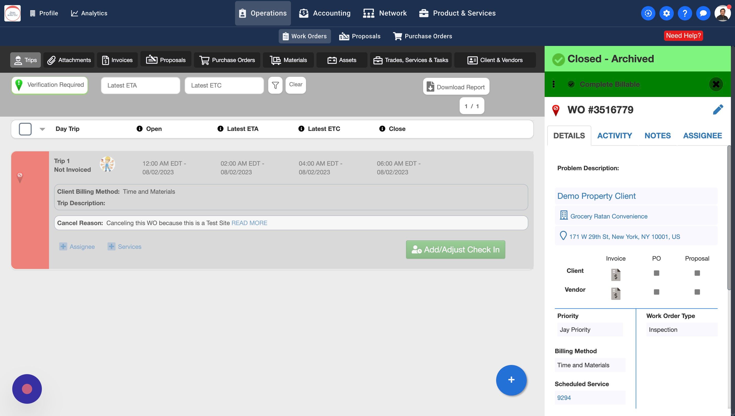
Task: Click the blue plus floating button
Action: click(x=511, y=380)
